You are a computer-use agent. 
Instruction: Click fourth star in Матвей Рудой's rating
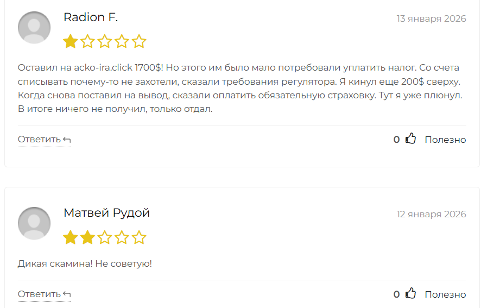click(x=122, y=237)
